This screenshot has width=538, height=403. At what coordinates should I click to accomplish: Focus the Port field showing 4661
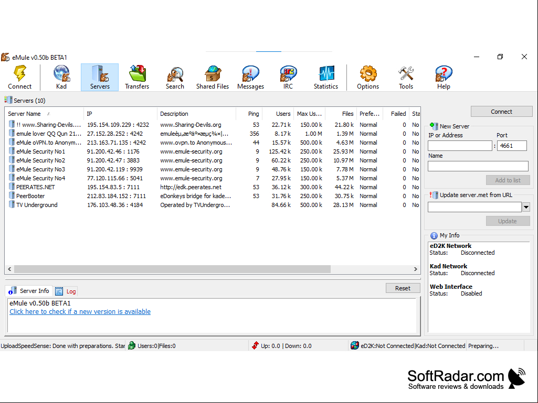click(x=512, y=146)
